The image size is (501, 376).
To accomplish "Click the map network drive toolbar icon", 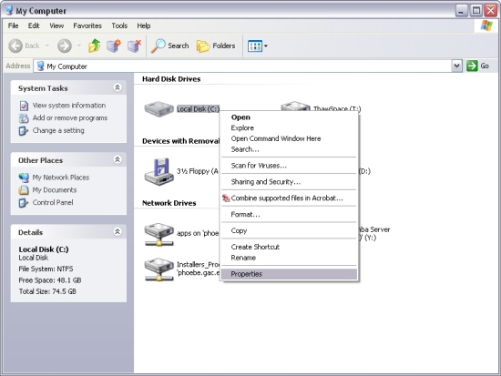I will (114, 46).
